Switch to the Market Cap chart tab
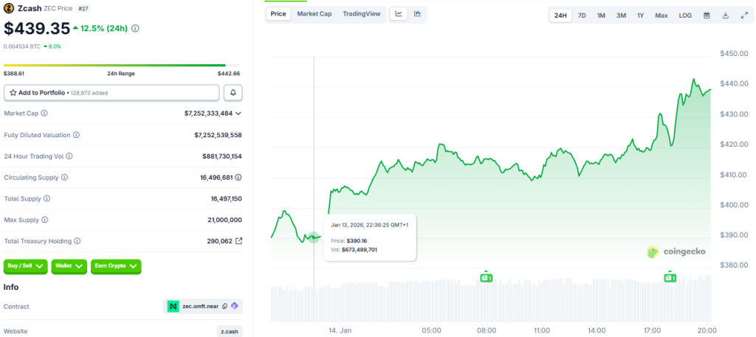Image resolution: width=756 pixels, height=337 pixels. (x=314, y=14)
